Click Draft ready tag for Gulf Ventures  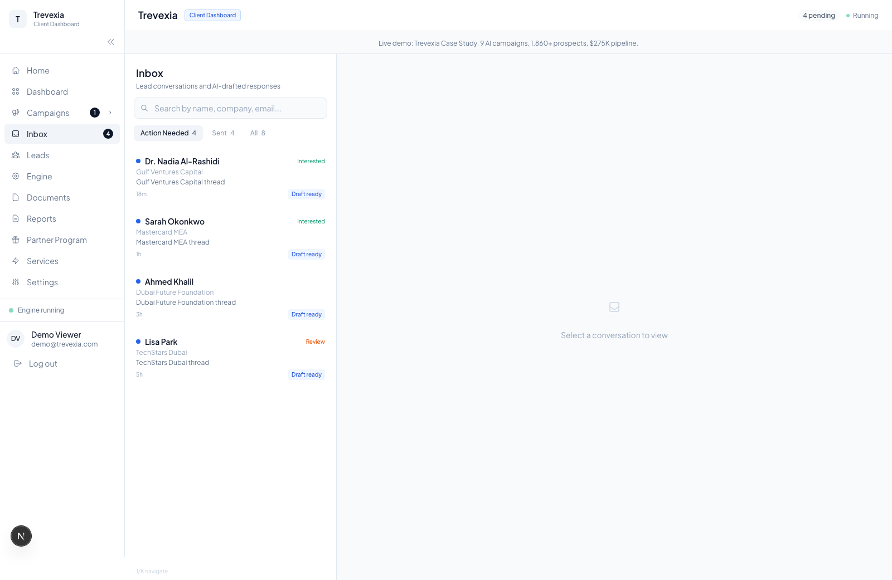307,194
